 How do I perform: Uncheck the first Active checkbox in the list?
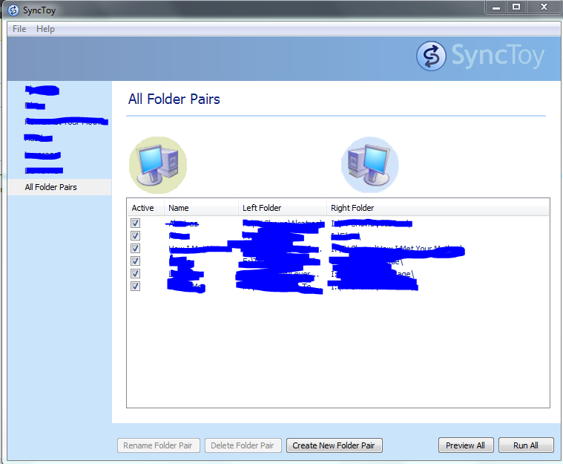coord(135,223)
